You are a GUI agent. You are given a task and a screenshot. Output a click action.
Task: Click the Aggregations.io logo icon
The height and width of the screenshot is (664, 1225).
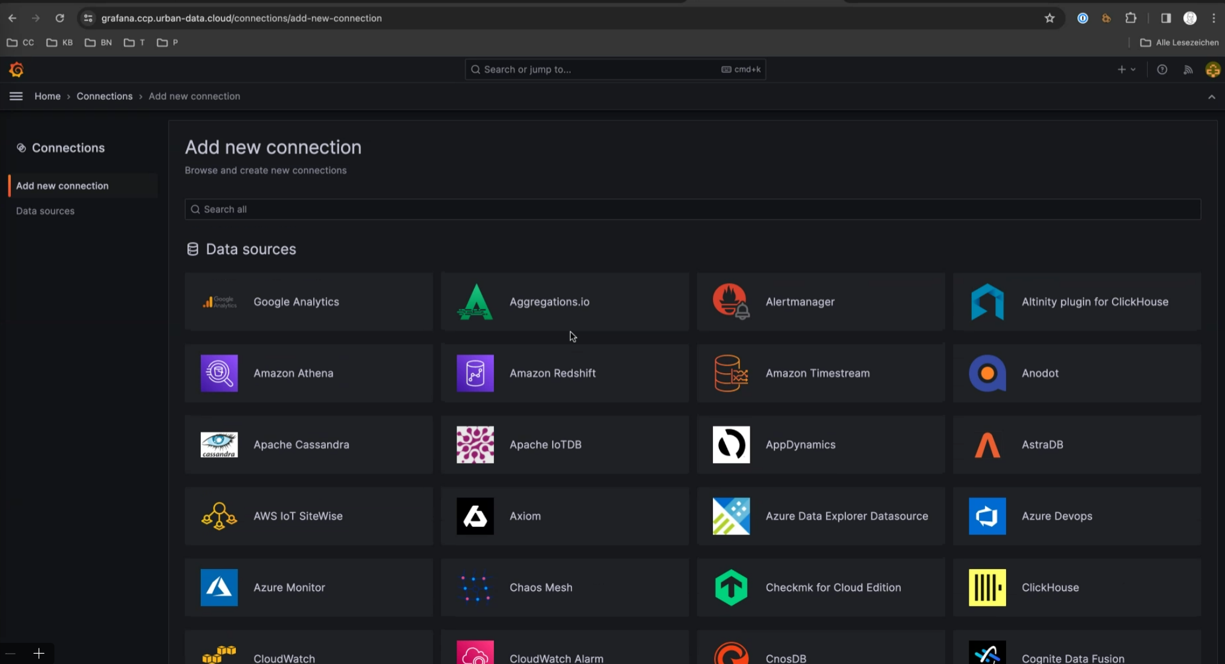[475, 302]
